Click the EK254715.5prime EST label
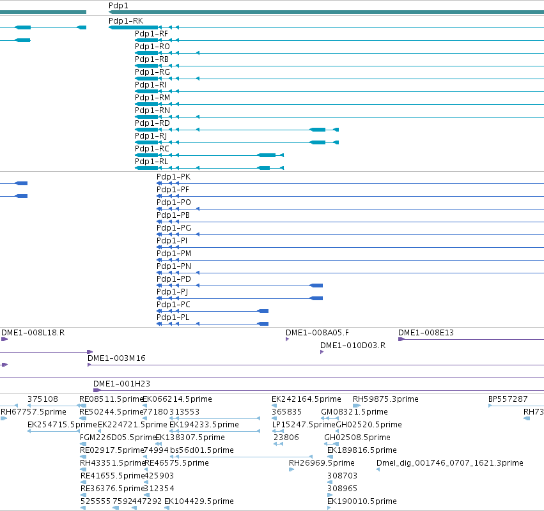The height and width of the screenshot is (511, 544). click(62, 425)
